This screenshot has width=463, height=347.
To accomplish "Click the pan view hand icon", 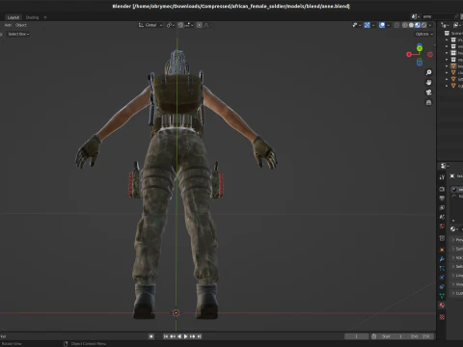I will coord(428,83).
